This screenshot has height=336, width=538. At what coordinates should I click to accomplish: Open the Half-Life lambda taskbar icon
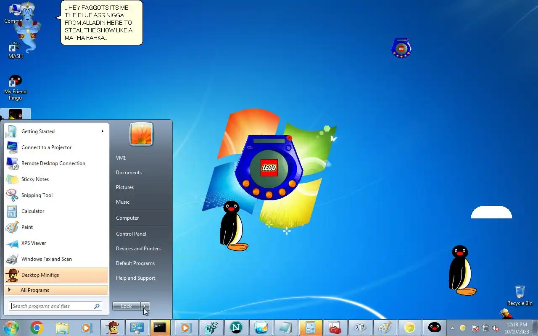360,328
